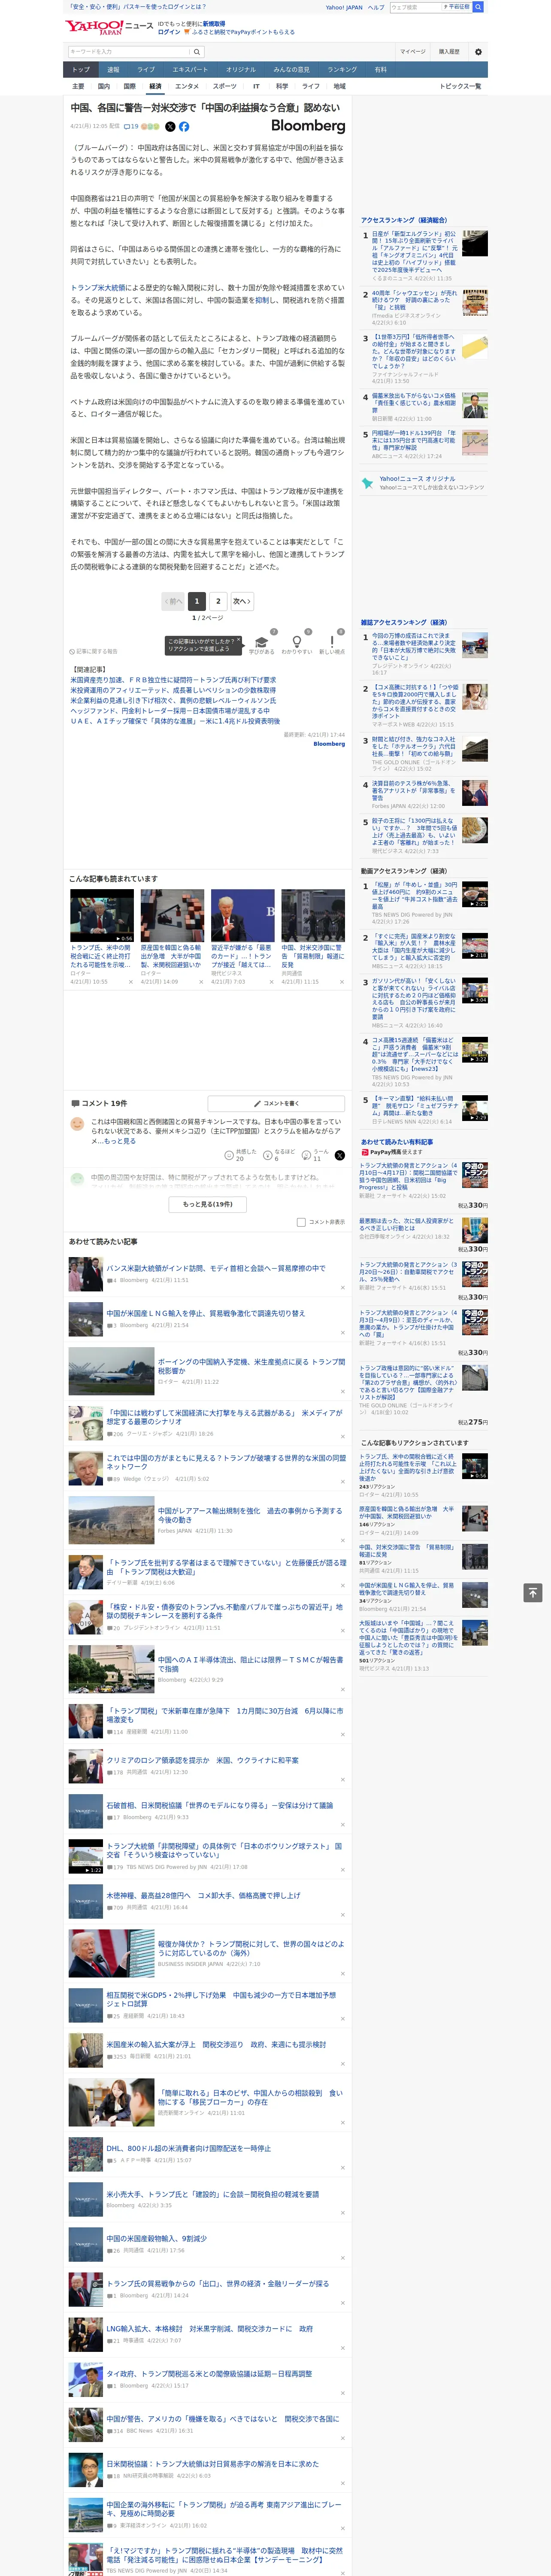551x2576 pixels.
Task: Click the blue search button beside ウェブ検索 field
Action: tap(478, 7)
